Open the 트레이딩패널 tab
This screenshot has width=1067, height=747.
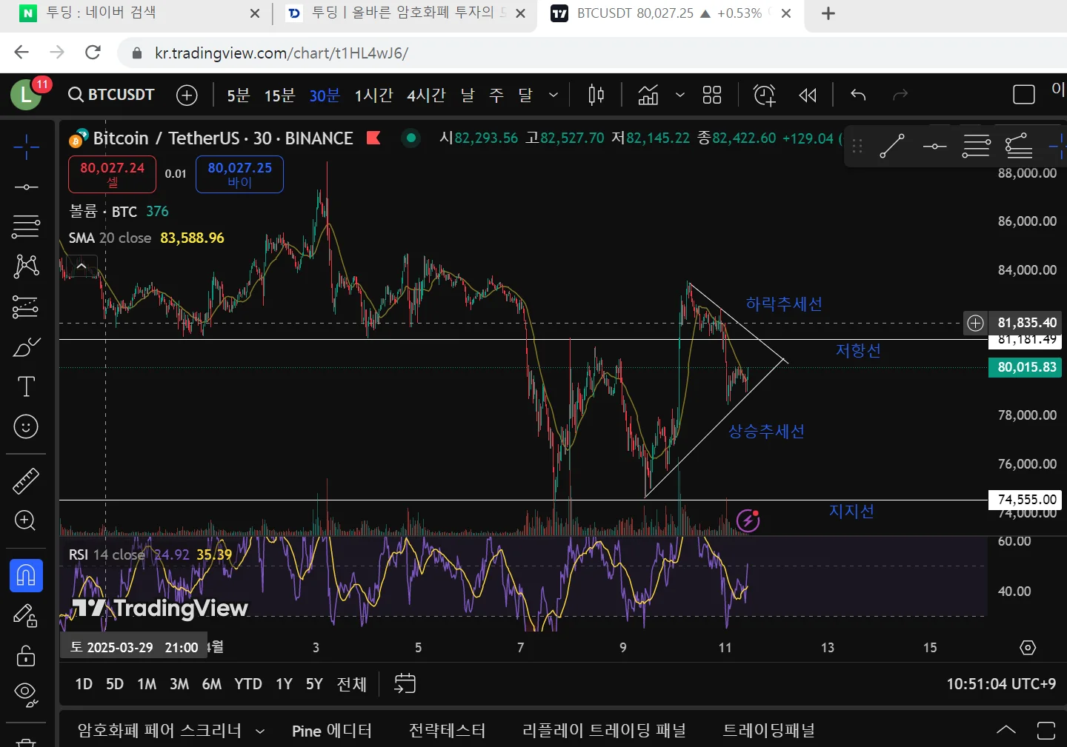[x=768, y=731]
